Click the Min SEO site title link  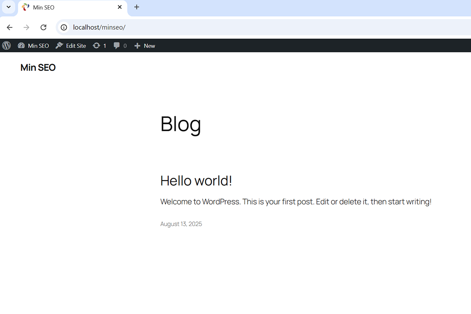pos(38,68)
